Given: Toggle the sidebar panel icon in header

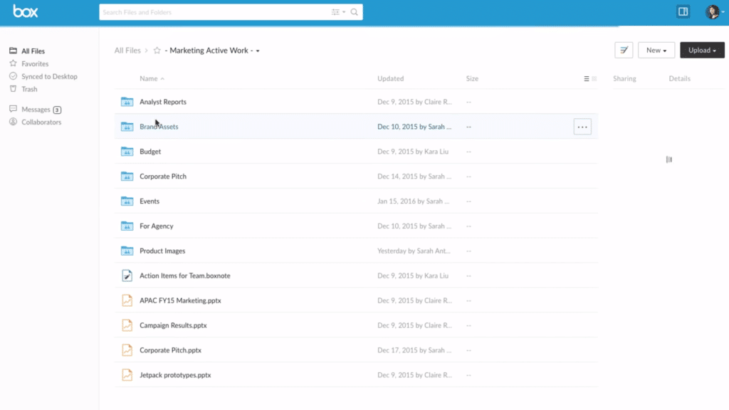Looking at the screenshot, I should (683, 11).
